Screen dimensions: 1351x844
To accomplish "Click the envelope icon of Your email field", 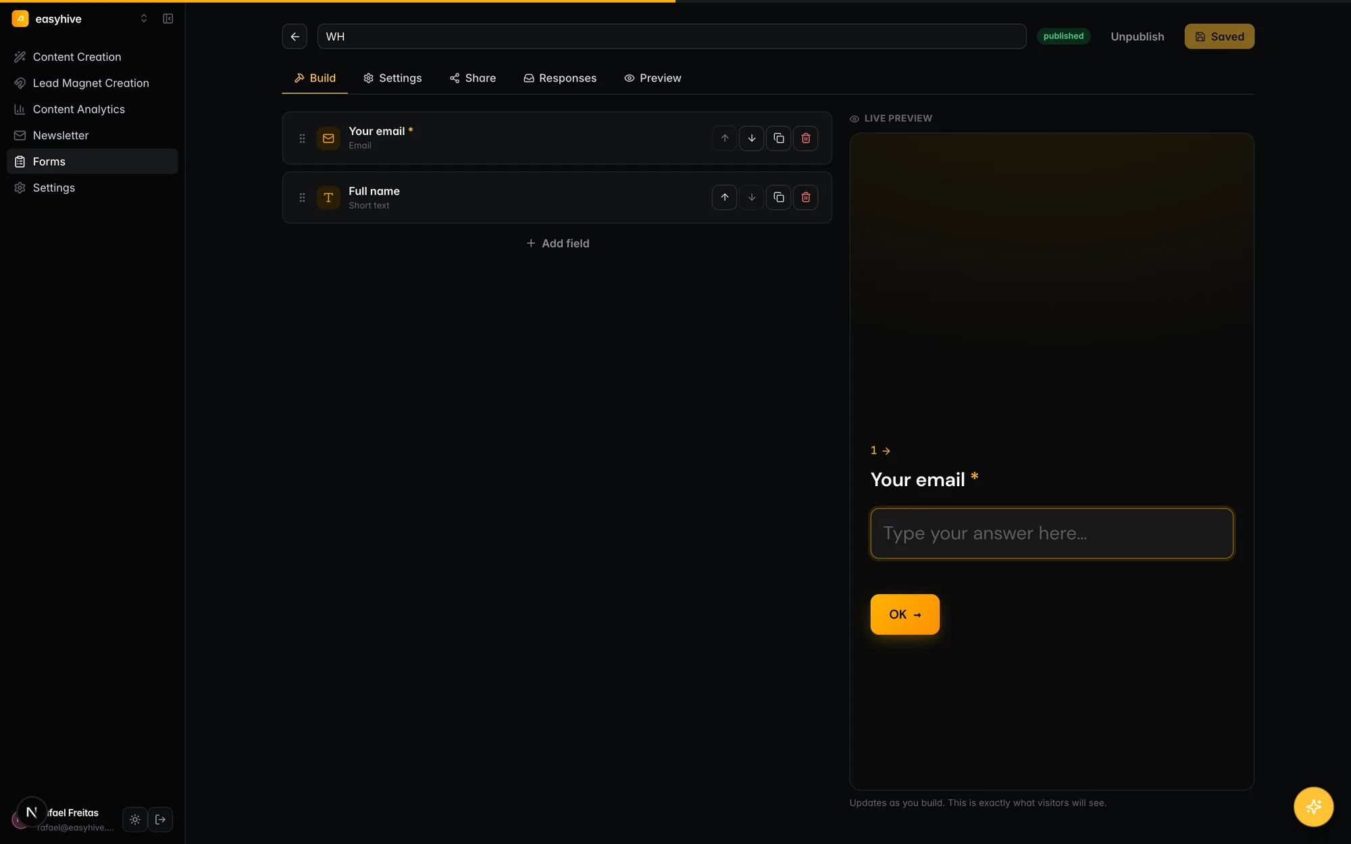I will coord(328,138).
